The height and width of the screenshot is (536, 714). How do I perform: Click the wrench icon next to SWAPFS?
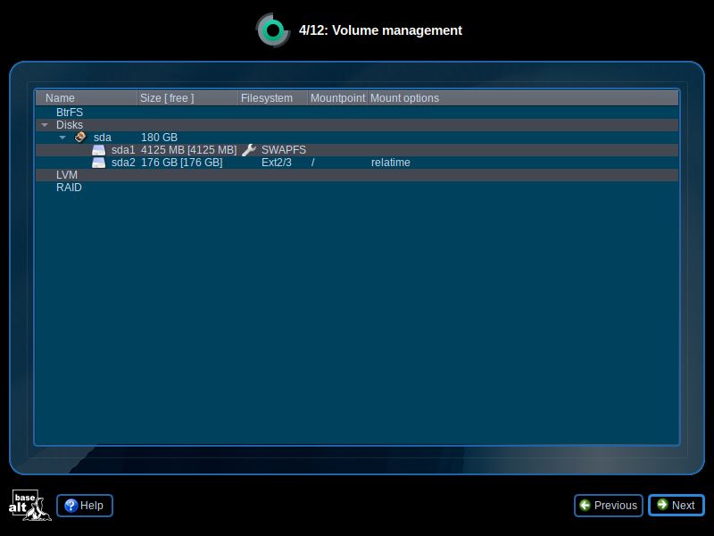coord(249,150)
